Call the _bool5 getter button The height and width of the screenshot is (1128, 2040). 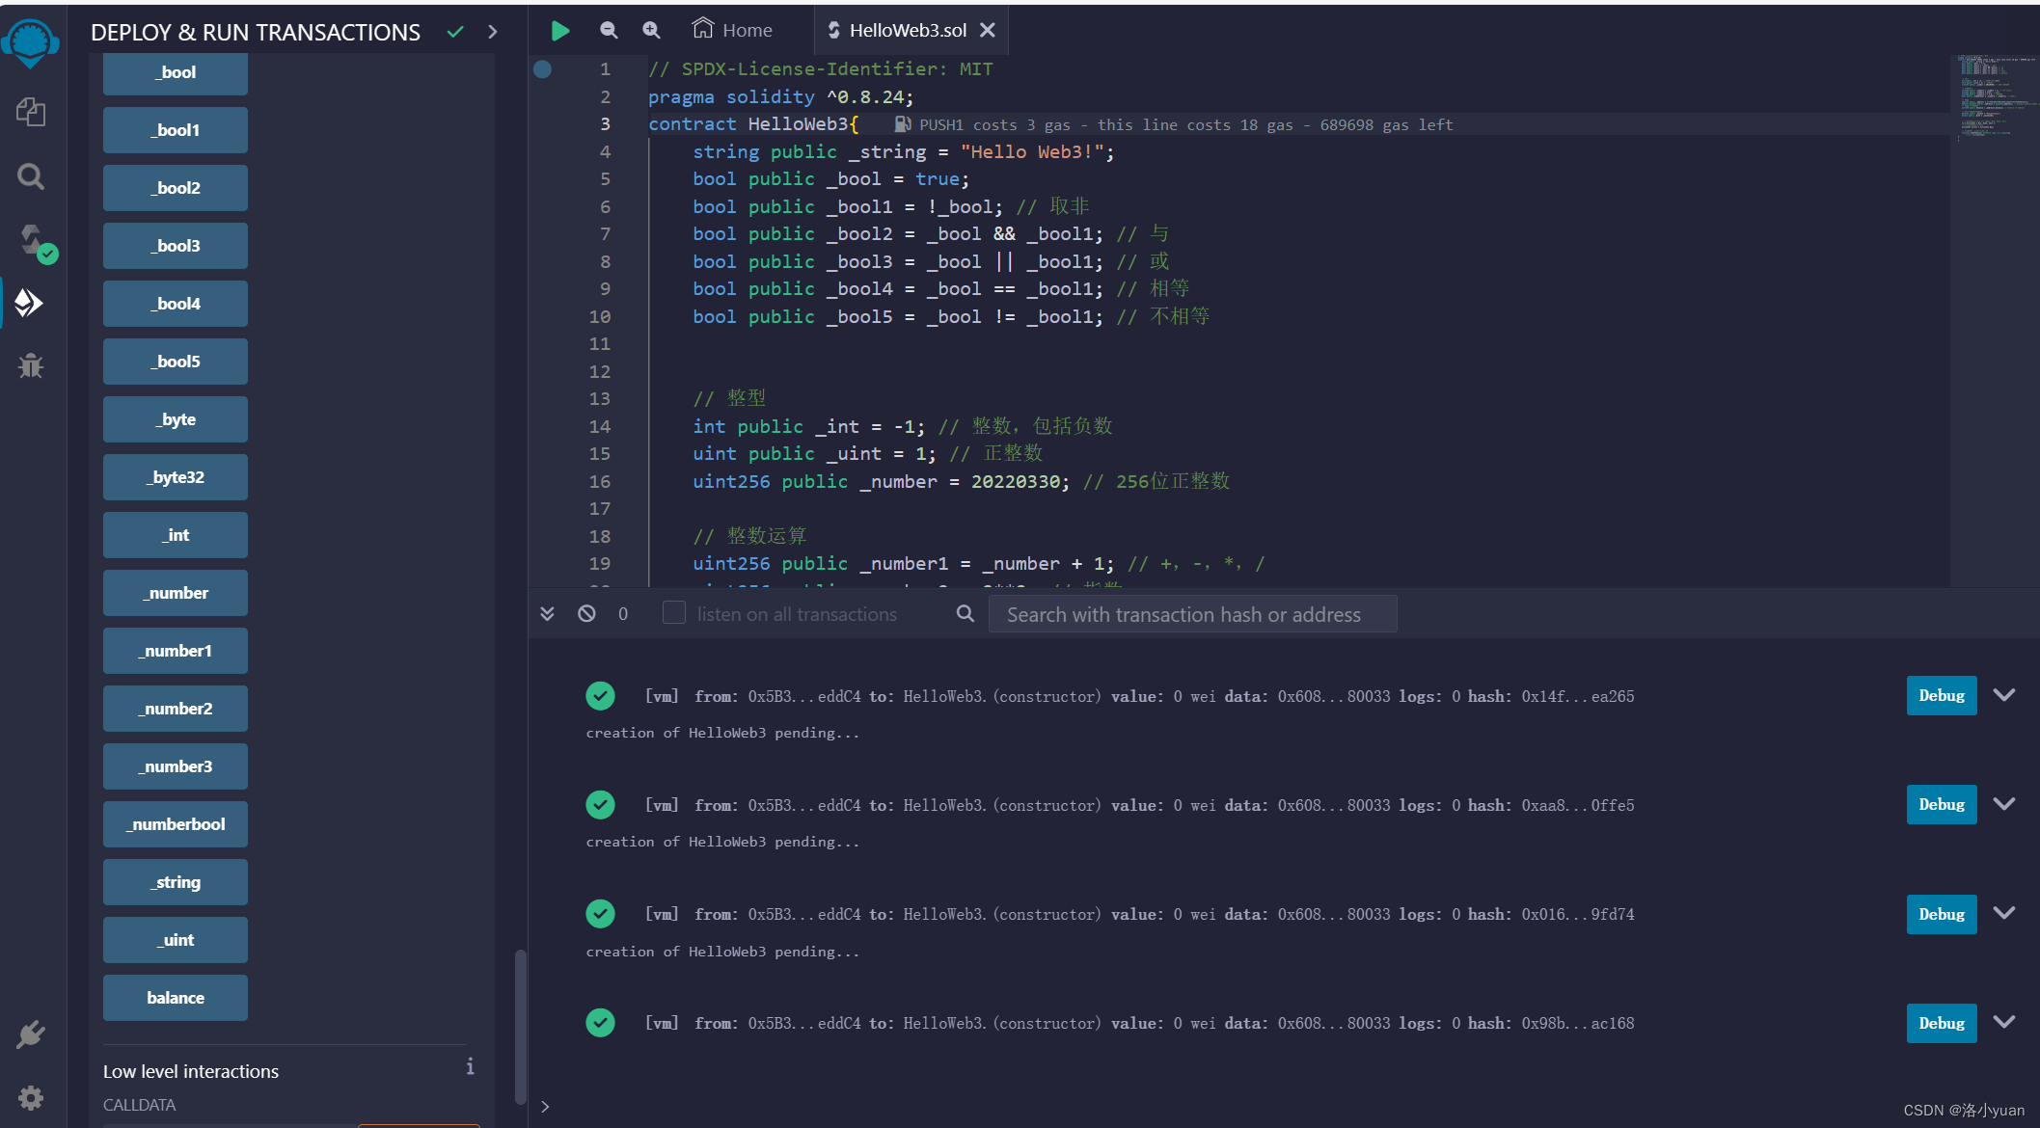(176, 362)
